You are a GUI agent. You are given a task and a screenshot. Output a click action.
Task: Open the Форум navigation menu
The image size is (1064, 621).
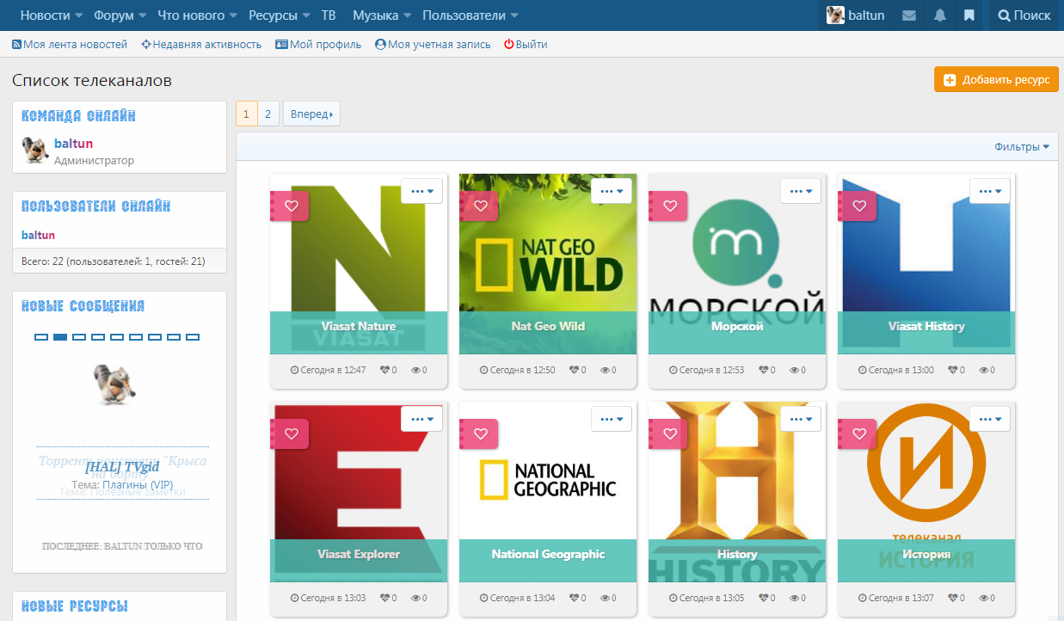(x=120, y=15)
